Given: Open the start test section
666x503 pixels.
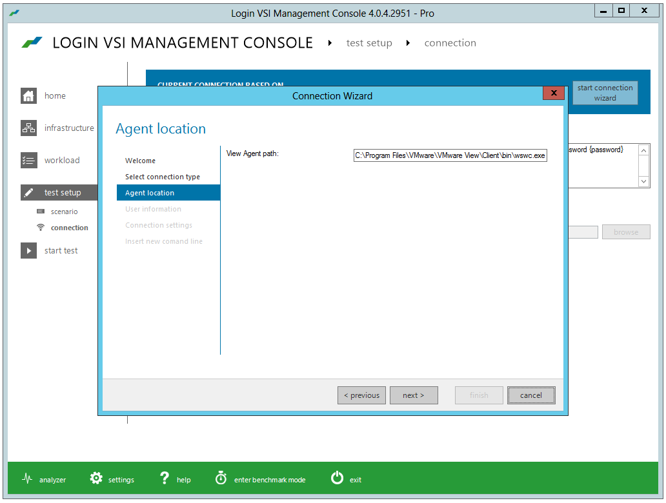Looking at the screenshot, I should 61,250.
